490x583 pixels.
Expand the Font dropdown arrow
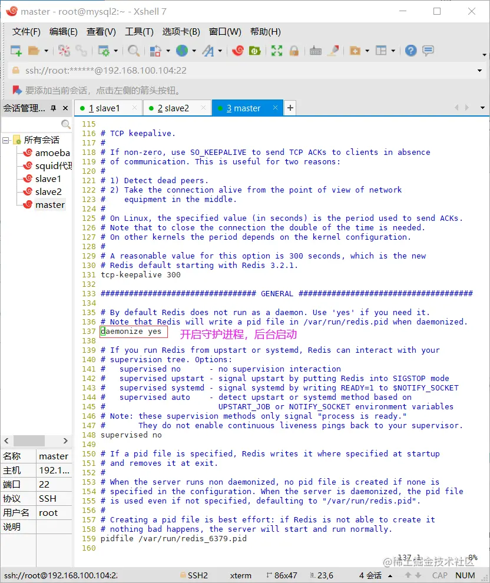click(x=220, y=51)
